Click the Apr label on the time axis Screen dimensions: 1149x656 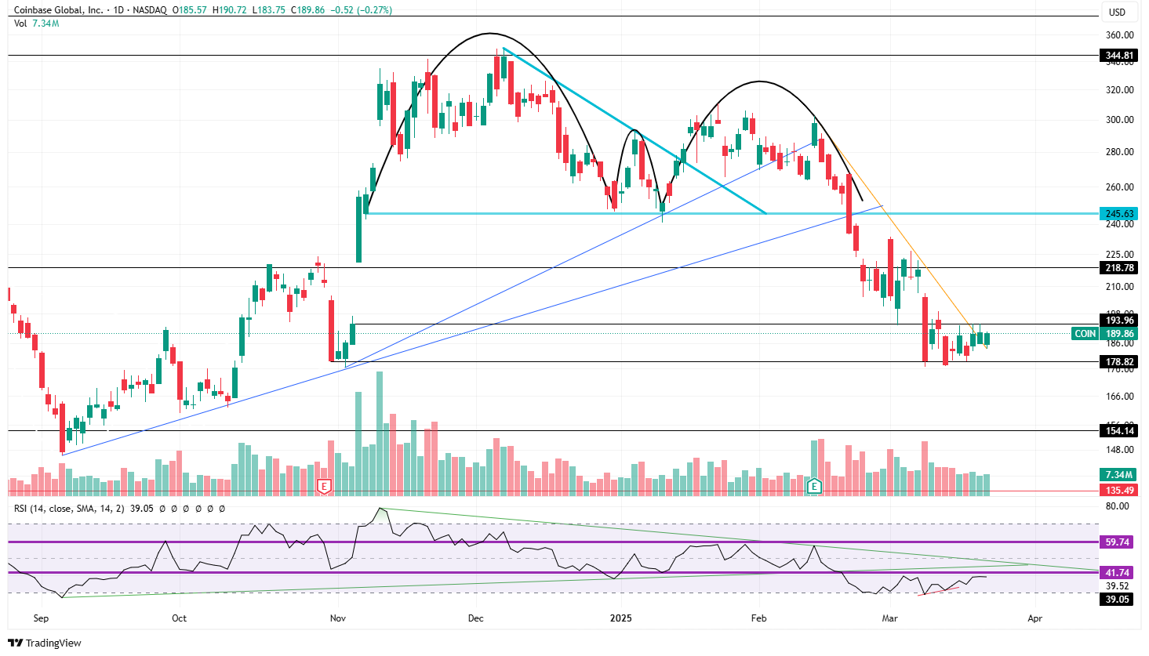[x=1035, y=618]
